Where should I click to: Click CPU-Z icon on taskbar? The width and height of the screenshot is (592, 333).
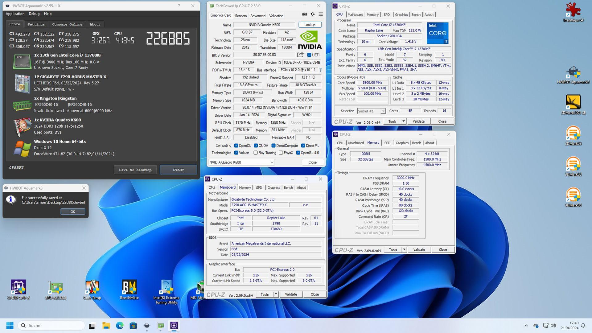pos(174,326)
